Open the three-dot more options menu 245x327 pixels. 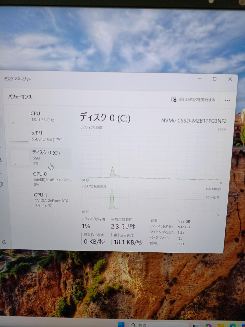coord(228,100)
